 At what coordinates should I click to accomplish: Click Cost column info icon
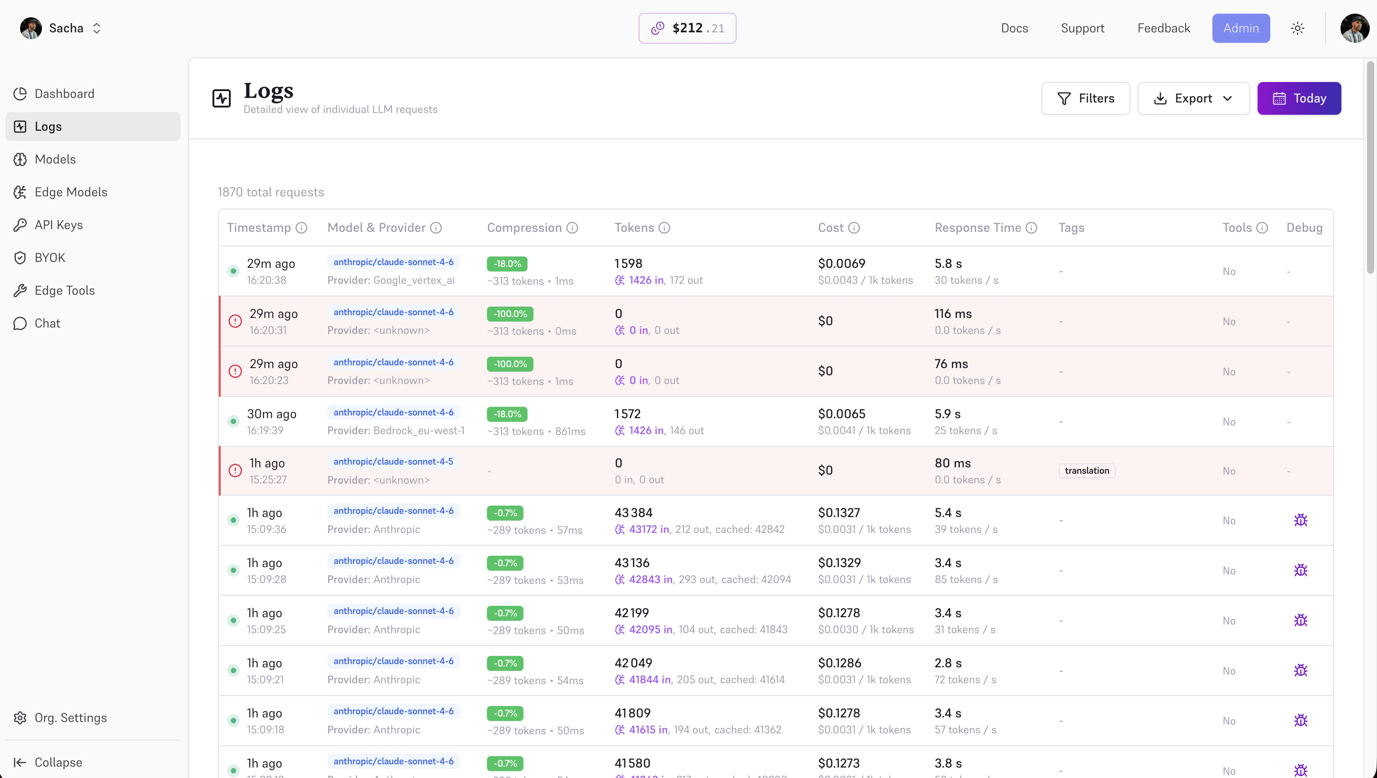854,228
